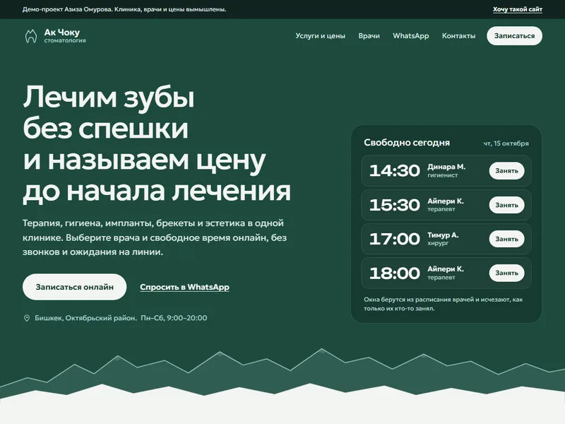Click the Демо-проект Азиза Омурова notice
565x424 pixels.
click(x=124, y=9)
